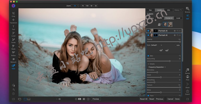Open the Zoom percentage dropdown
This screenshot has height=104, width=201.
pyautogui.click(x=75, y=6)
